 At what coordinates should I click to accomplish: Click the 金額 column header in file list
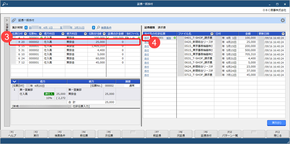pyautogui.click(x=248, y=34)
